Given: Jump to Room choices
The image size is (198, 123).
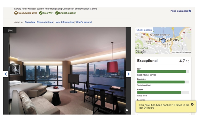Looking at the screenshot, I should point(45,22).
